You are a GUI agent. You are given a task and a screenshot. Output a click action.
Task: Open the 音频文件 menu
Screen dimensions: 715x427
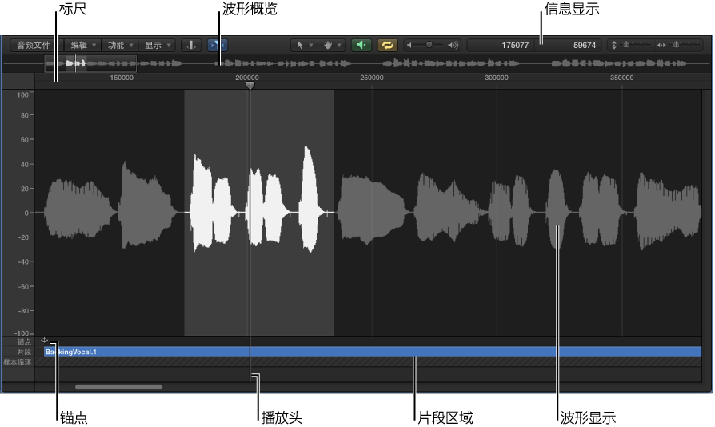pos(37,45)
